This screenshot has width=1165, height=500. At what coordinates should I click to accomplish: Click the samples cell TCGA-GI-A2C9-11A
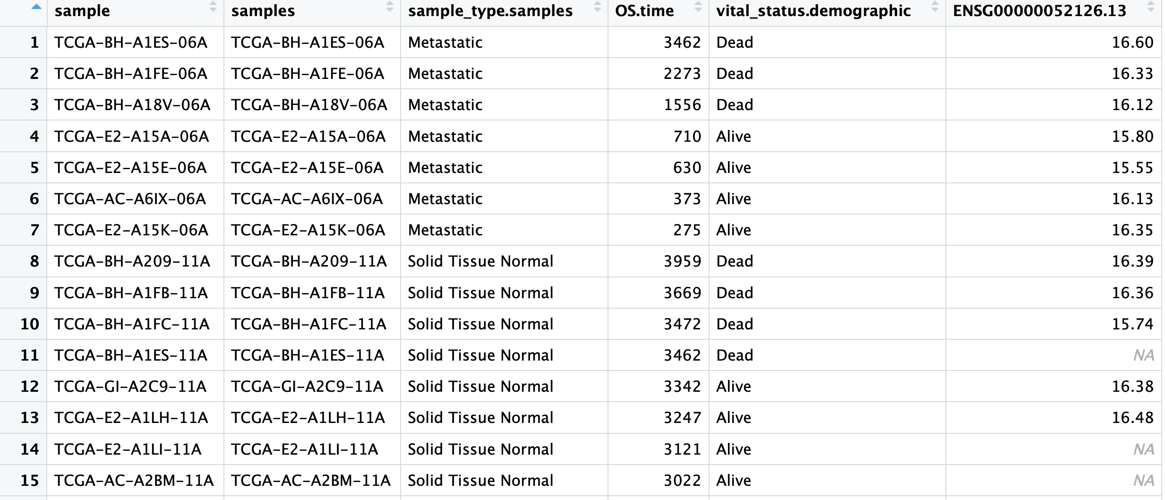tap(307, 387)
